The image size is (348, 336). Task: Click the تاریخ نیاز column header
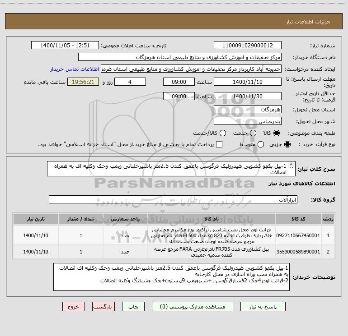tap(36, 219)
